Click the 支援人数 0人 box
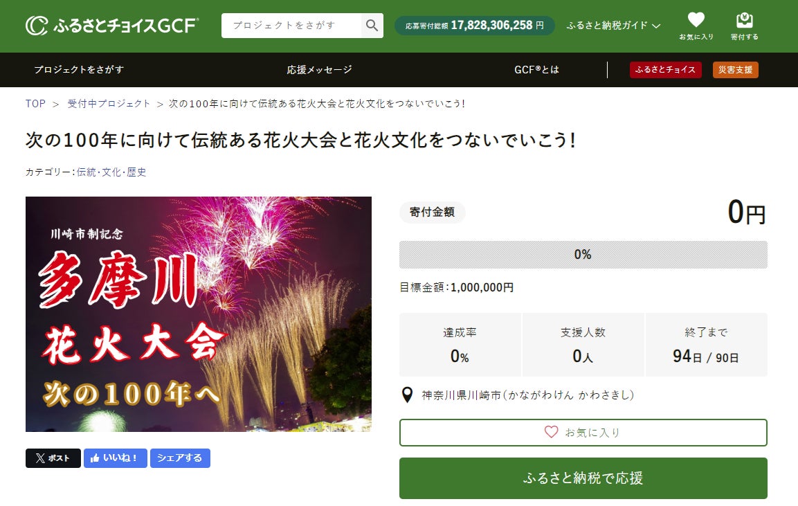Viewport: 798px width, 506px height. point(583,345)
